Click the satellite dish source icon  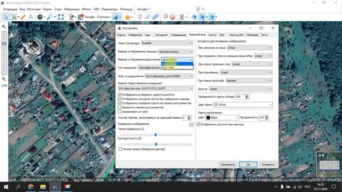(71, 17)
